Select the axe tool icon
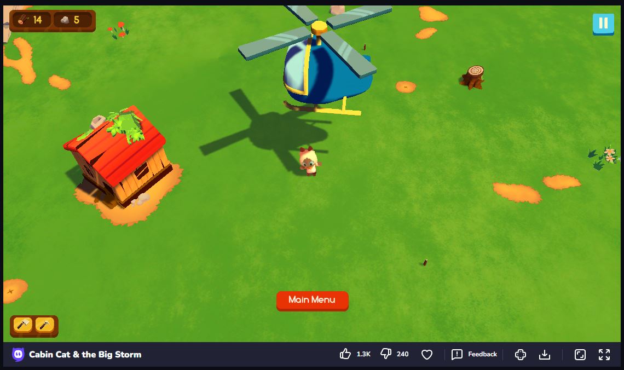 (22, 325)
